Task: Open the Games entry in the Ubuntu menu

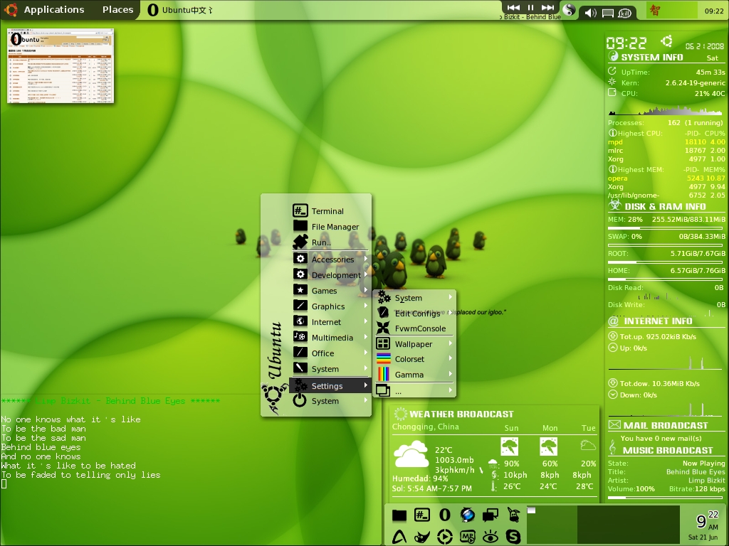Action: [x=330, y=291]
